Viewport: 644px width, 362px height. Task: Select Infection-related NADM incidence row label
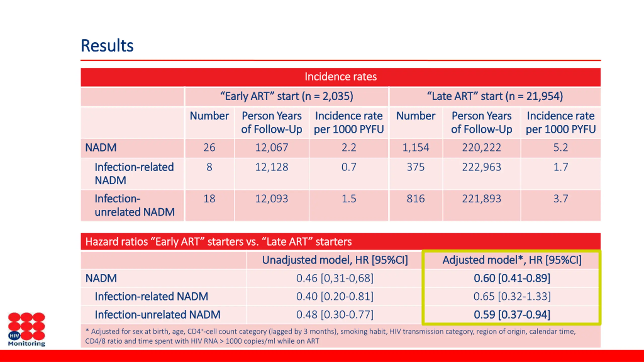[x=134, y=173]
